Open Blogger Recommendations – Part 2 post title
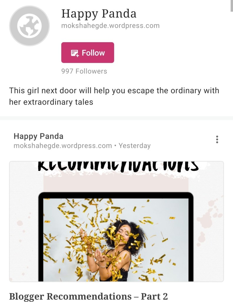 89,296
